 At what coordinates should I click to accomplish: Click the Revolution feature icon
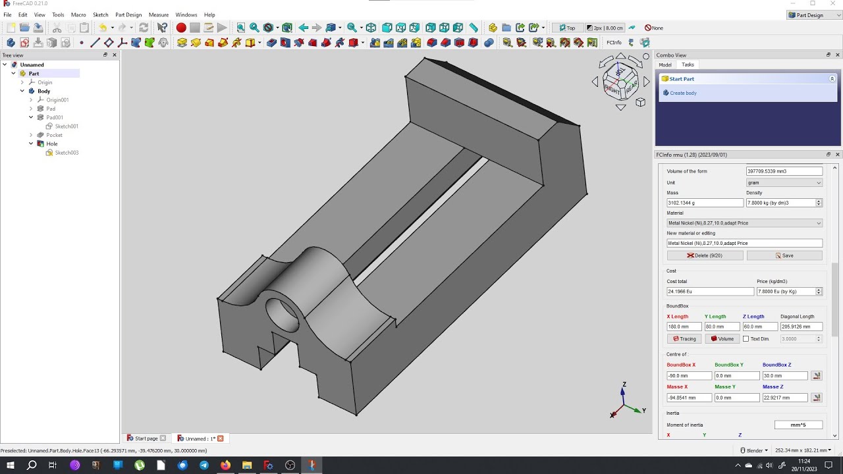point(196,43)
